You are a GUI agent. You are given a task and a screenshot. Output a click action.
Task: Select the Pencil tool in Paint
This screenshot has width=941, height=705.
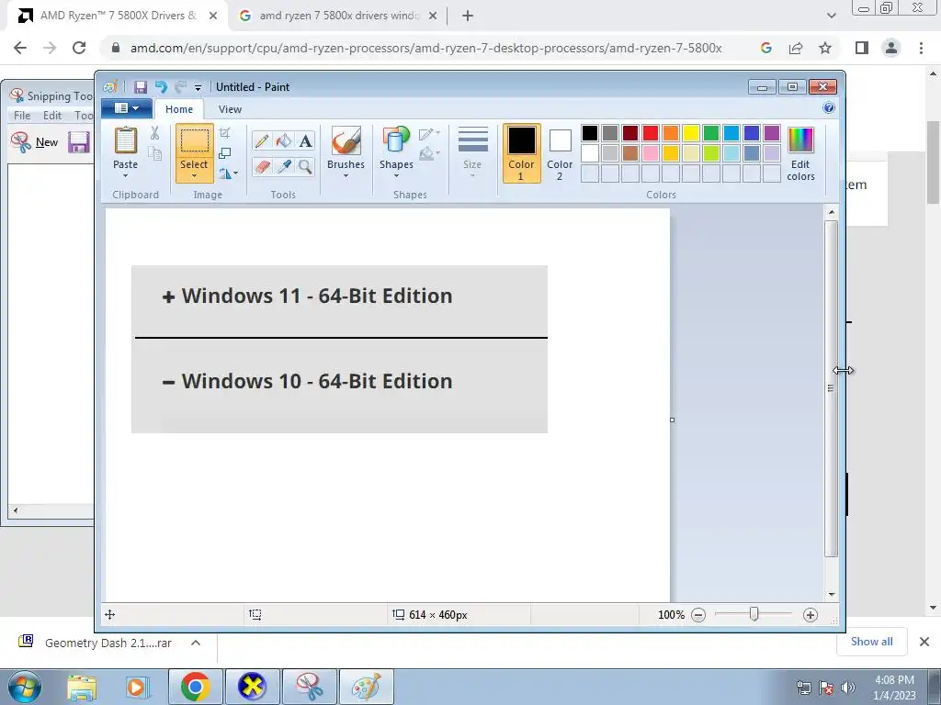pos(262,140)
